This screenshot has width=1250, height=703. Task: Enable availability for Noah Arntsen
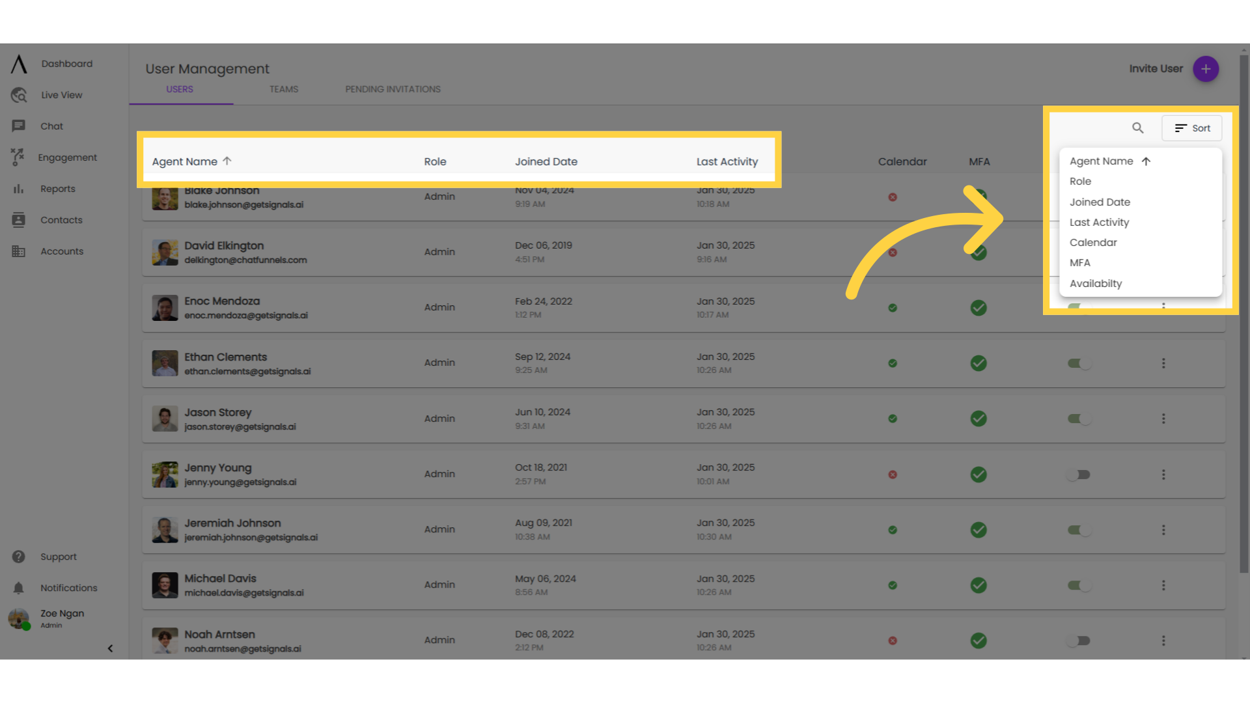click(1079, 640)
